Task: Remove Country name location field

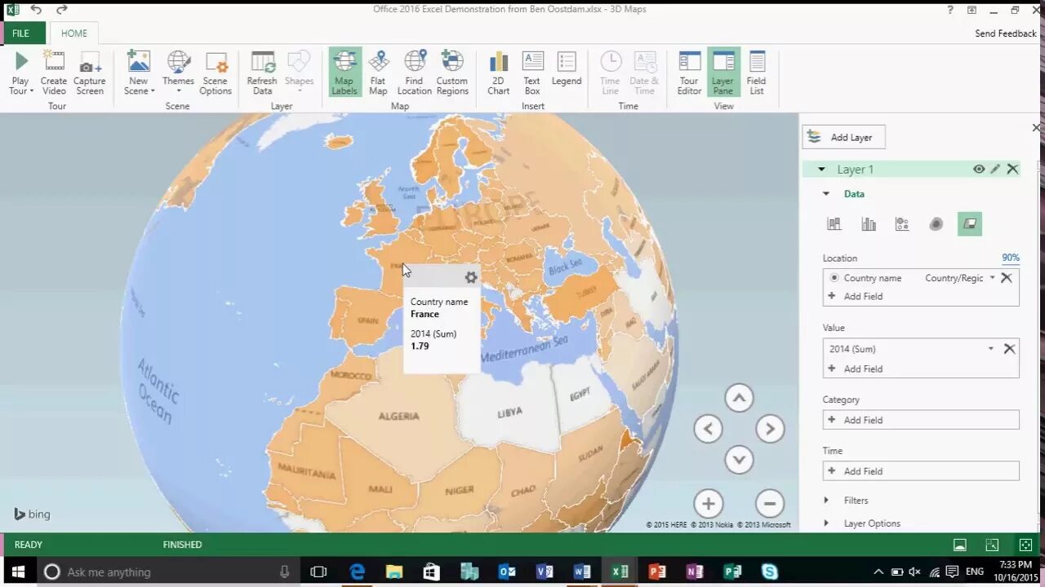Action: click(1007, 278)
